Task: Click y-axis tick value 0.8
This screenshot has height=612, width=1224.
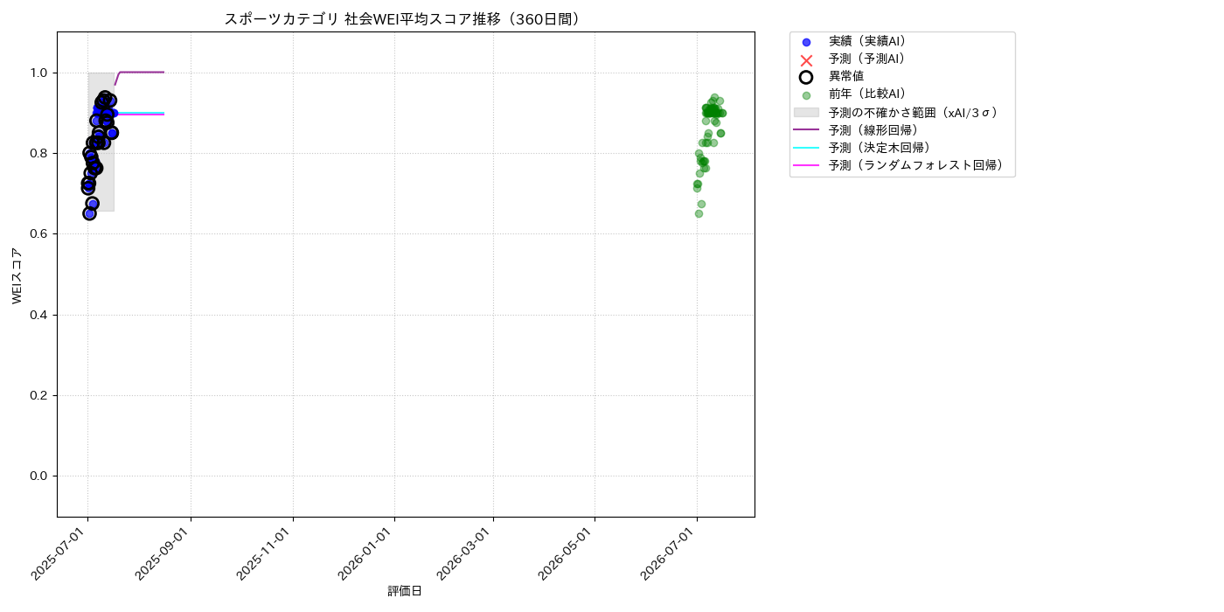Action: 39,153
